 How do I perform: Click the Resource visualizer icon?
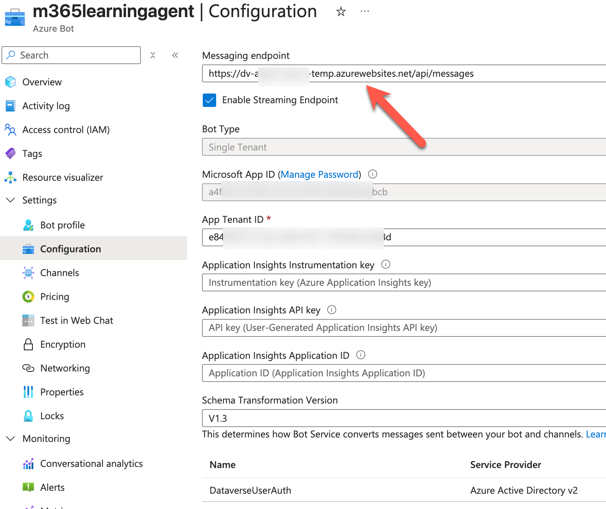tap(10, 177)
